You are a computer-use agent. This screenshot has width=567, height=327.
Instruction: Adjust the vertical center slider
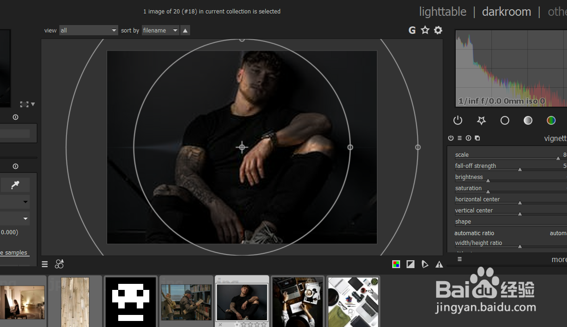[510, 211]
